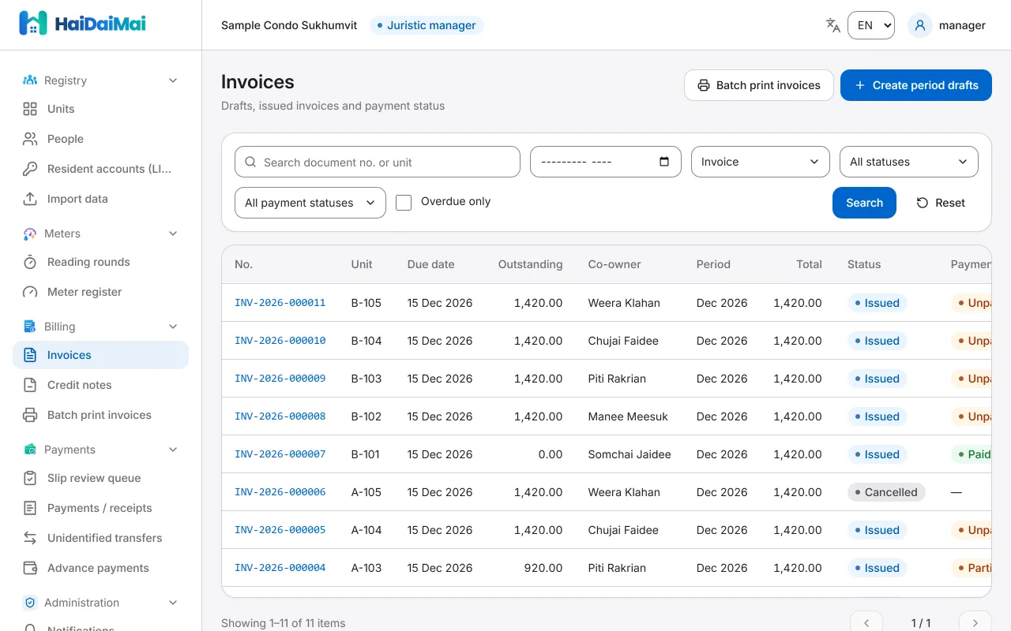Screen dimensions: 1011x631
Task: Go to the previous page arrow
Action: point(866,623)
